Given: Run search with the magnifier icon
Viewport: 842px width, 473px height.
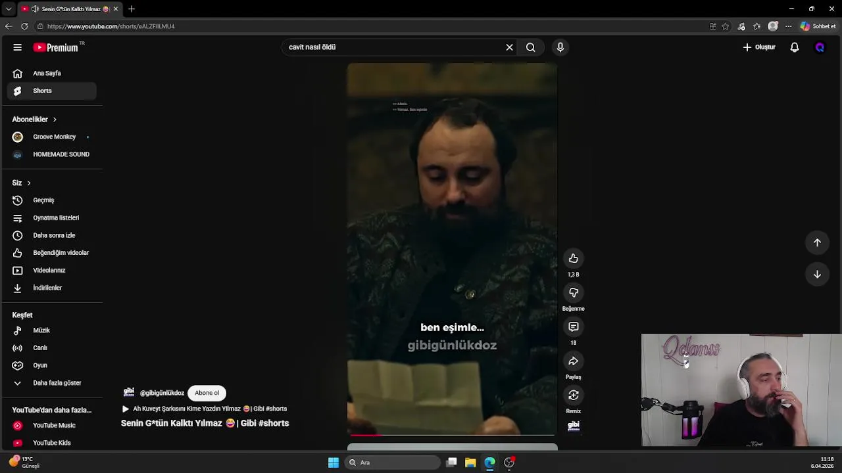Looking at the screenshot, I should tap(530, 47).
